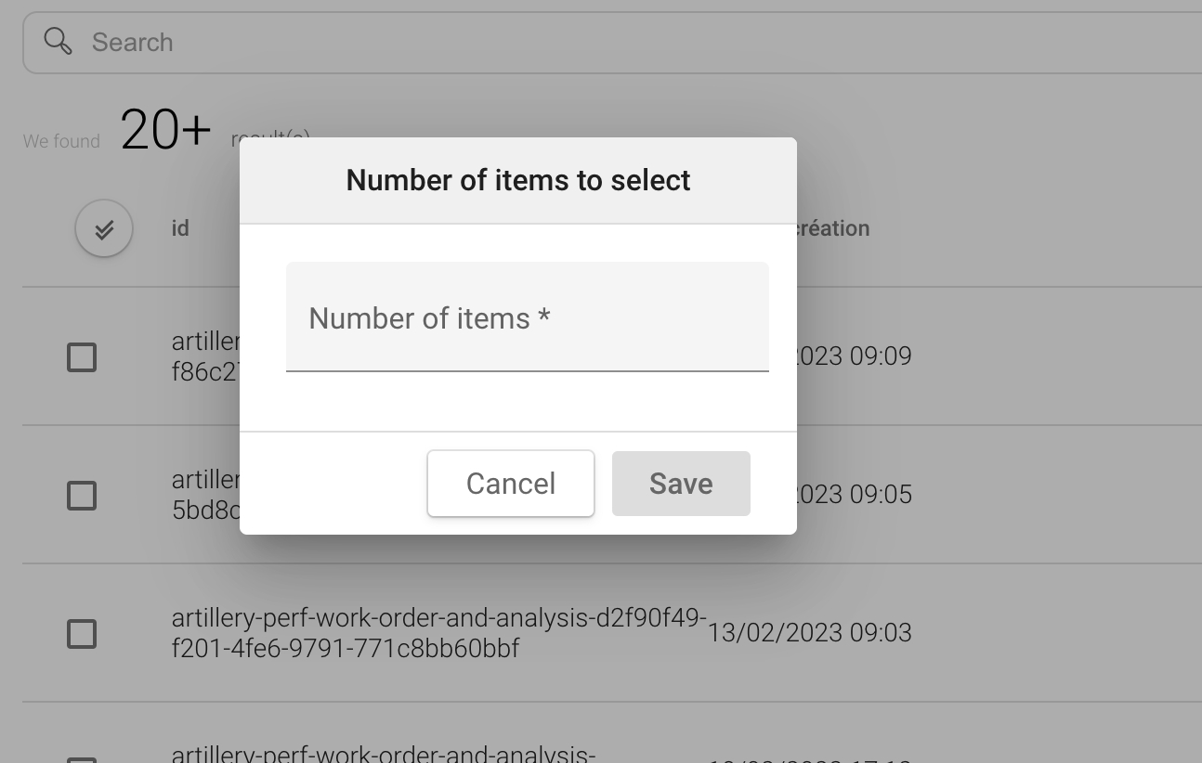Click the date 13/02/2023 09:03
1202x763 pixels.
point(809,633)
